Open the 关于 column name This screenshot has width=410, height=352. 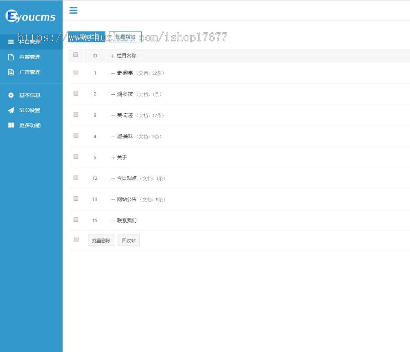(122, 157)
